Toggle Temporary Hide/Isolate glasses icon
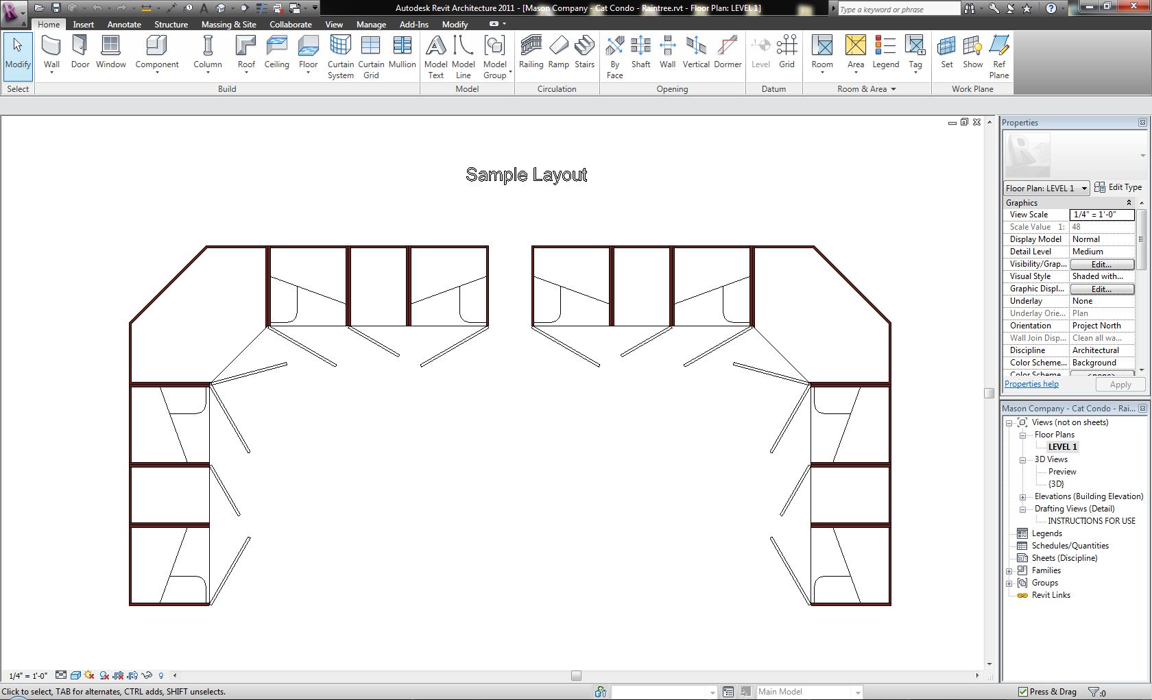 click(x=147, y=675)
